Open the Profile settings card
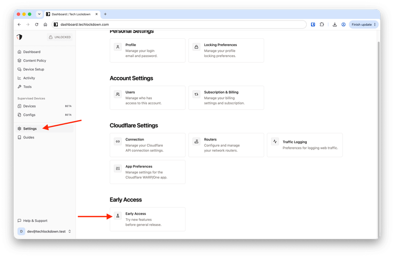 click(148, 50)
